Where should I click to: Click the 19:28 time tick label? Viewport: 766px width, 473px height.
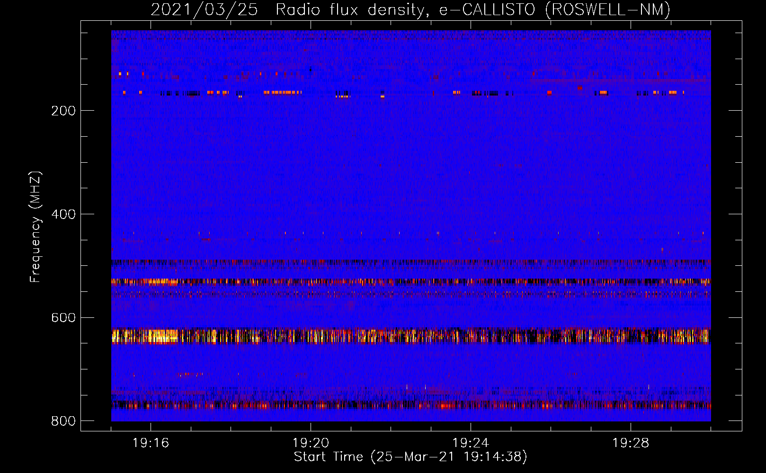[x=631, y=443]
